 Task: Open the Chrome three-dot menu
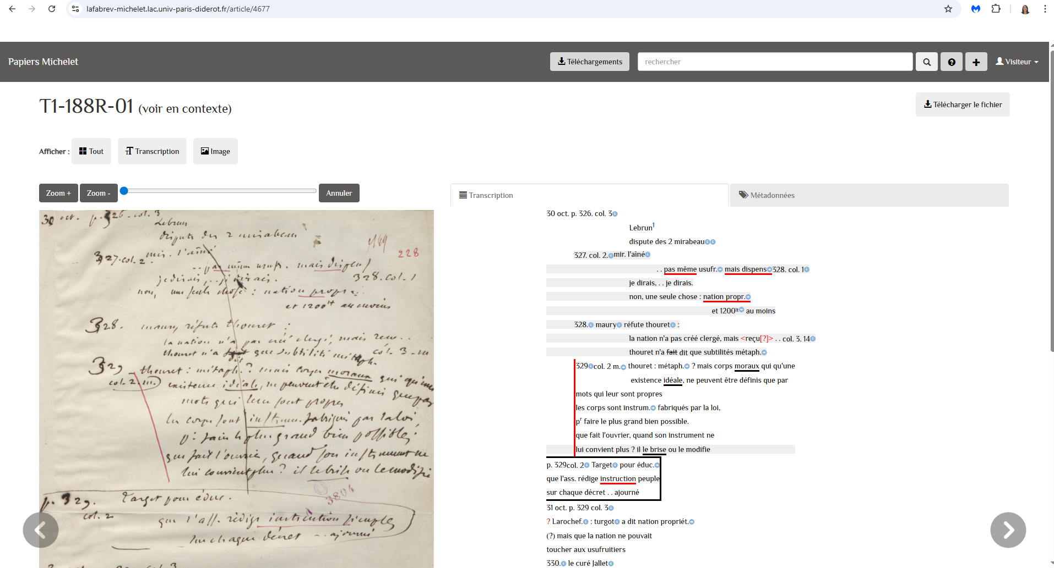[1045, 9]
